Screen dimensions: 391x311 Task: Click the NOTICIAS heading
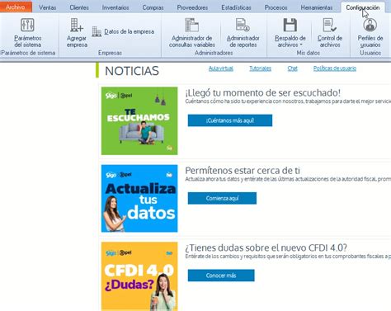132,71
